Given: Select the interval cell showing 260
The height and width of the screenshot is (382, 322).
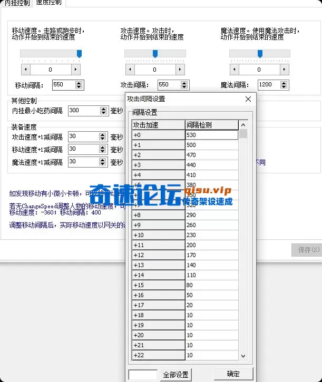Looking at the screenshot, I should (x=211, y=225).
